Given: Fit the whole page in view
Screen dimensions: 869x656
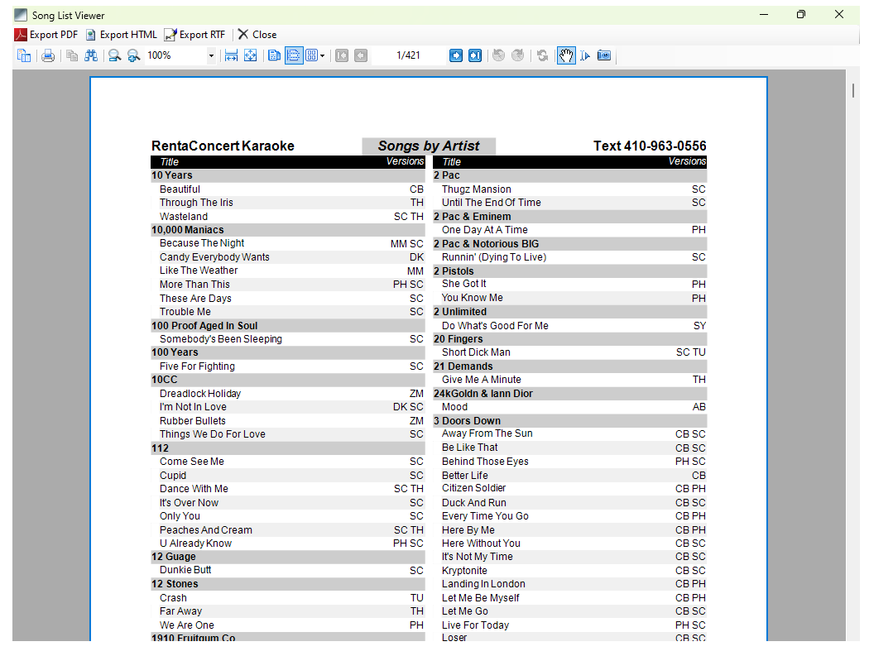Looking at the screenshot, I should 251,55.
